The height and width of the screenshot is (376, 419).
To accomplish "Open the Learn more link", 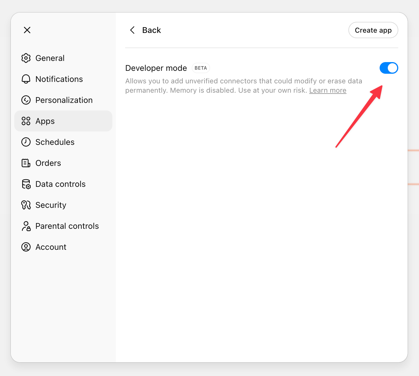I will tap(328, 90).
